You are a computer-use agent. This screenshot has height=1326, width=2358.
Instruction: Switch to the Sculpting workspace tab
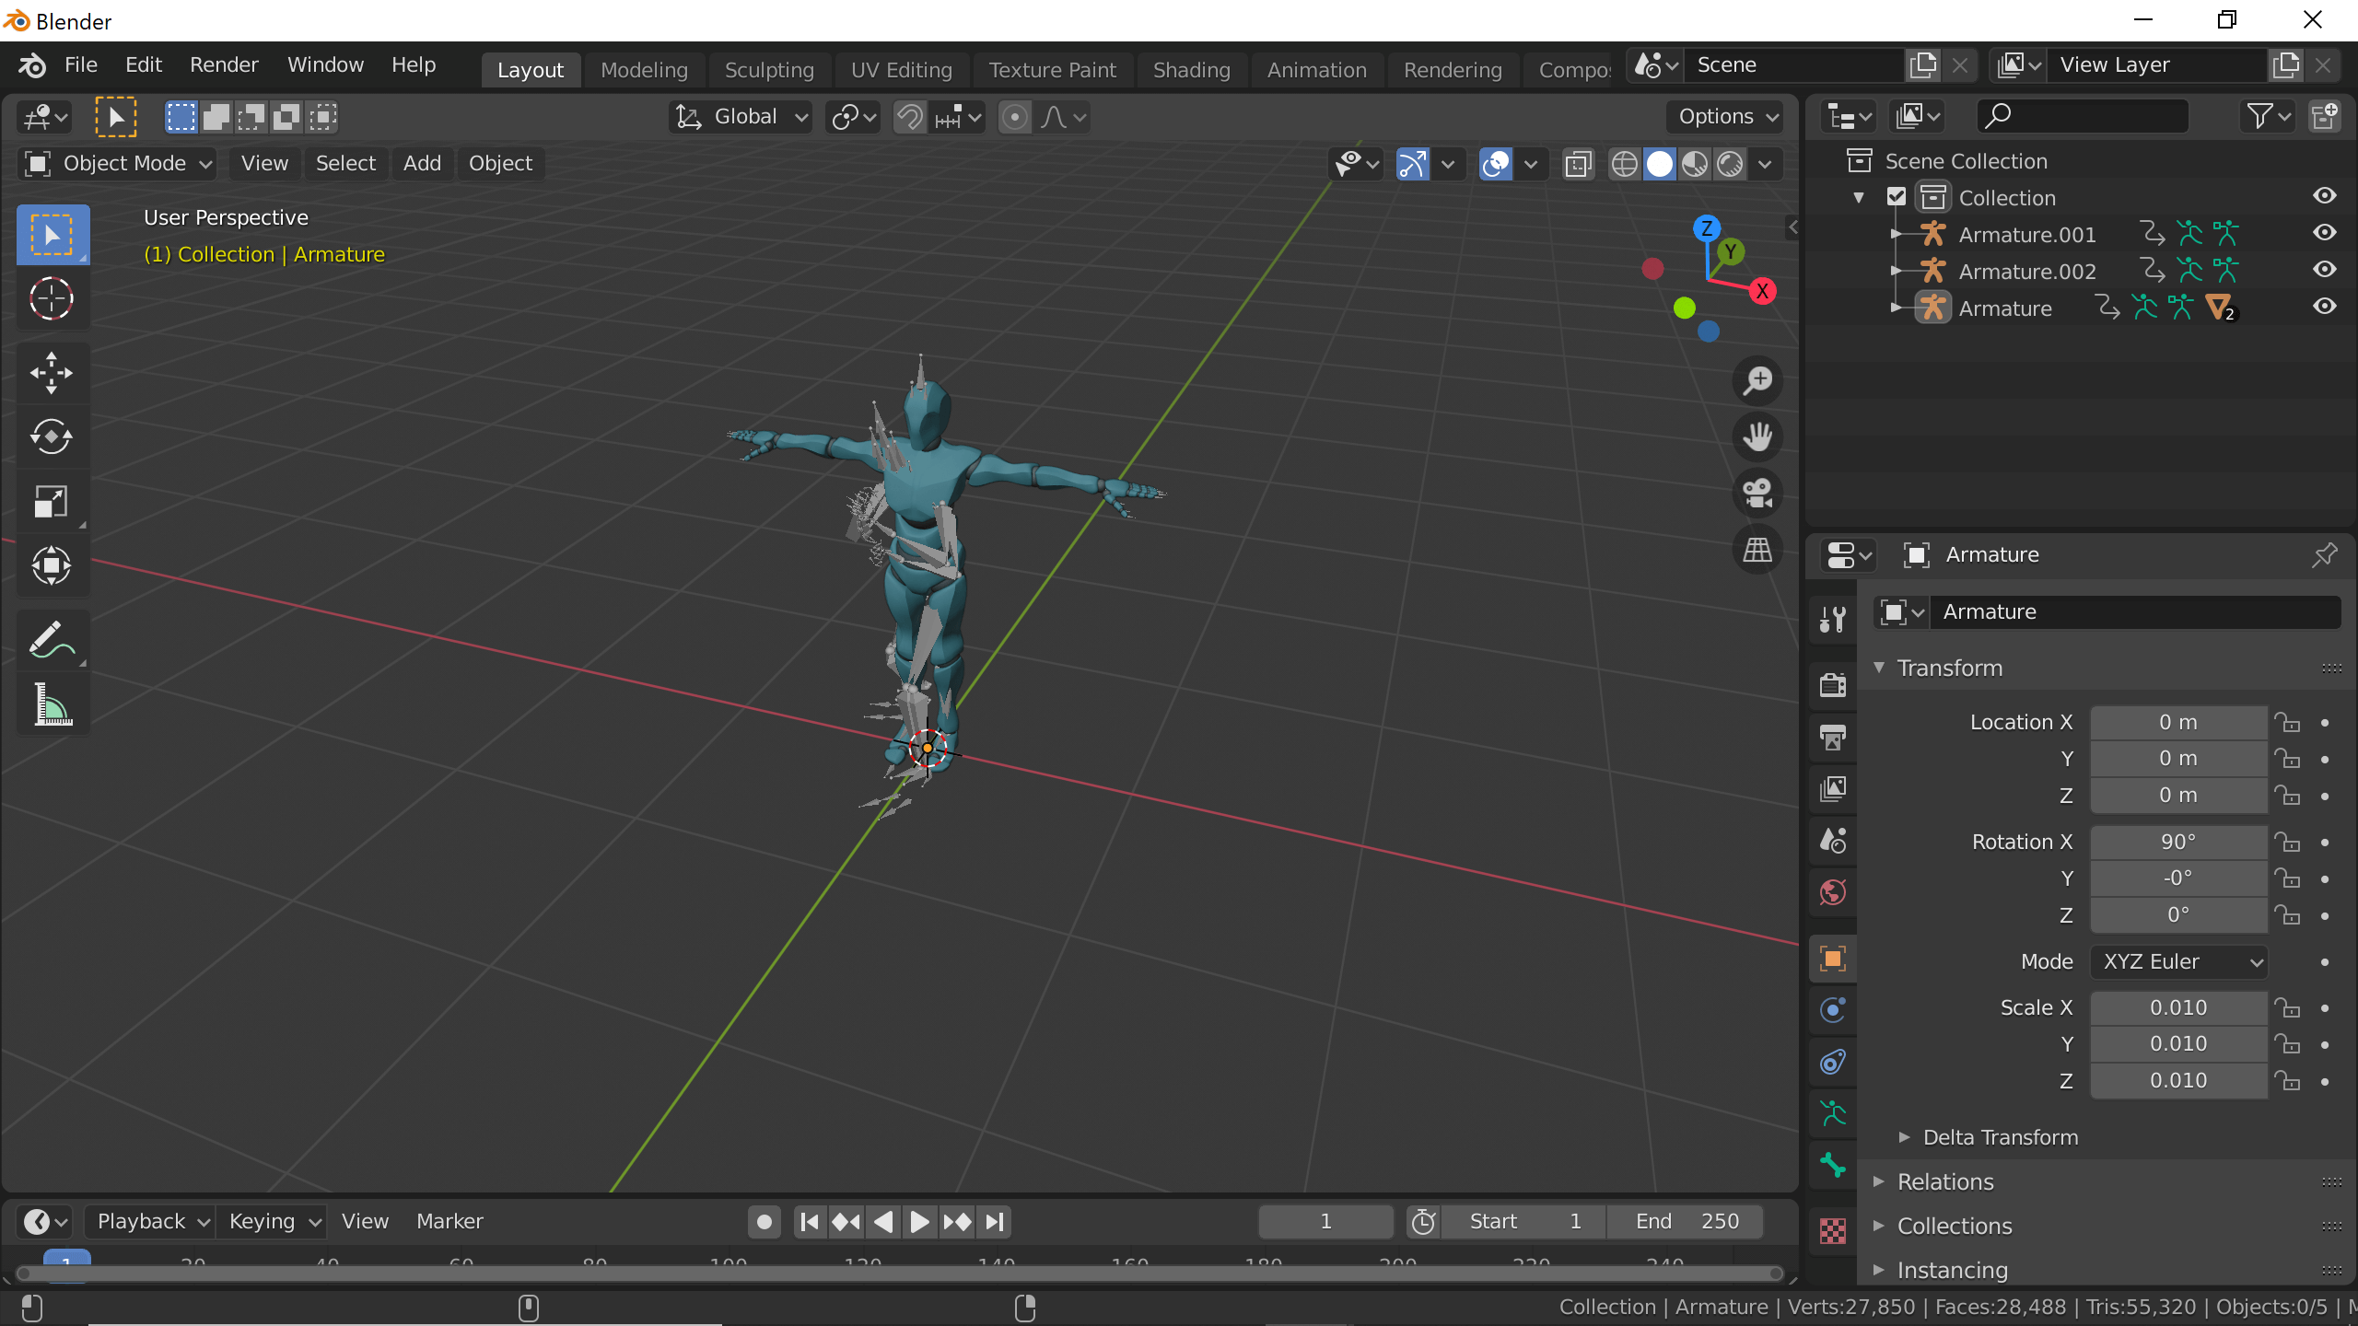769,70
